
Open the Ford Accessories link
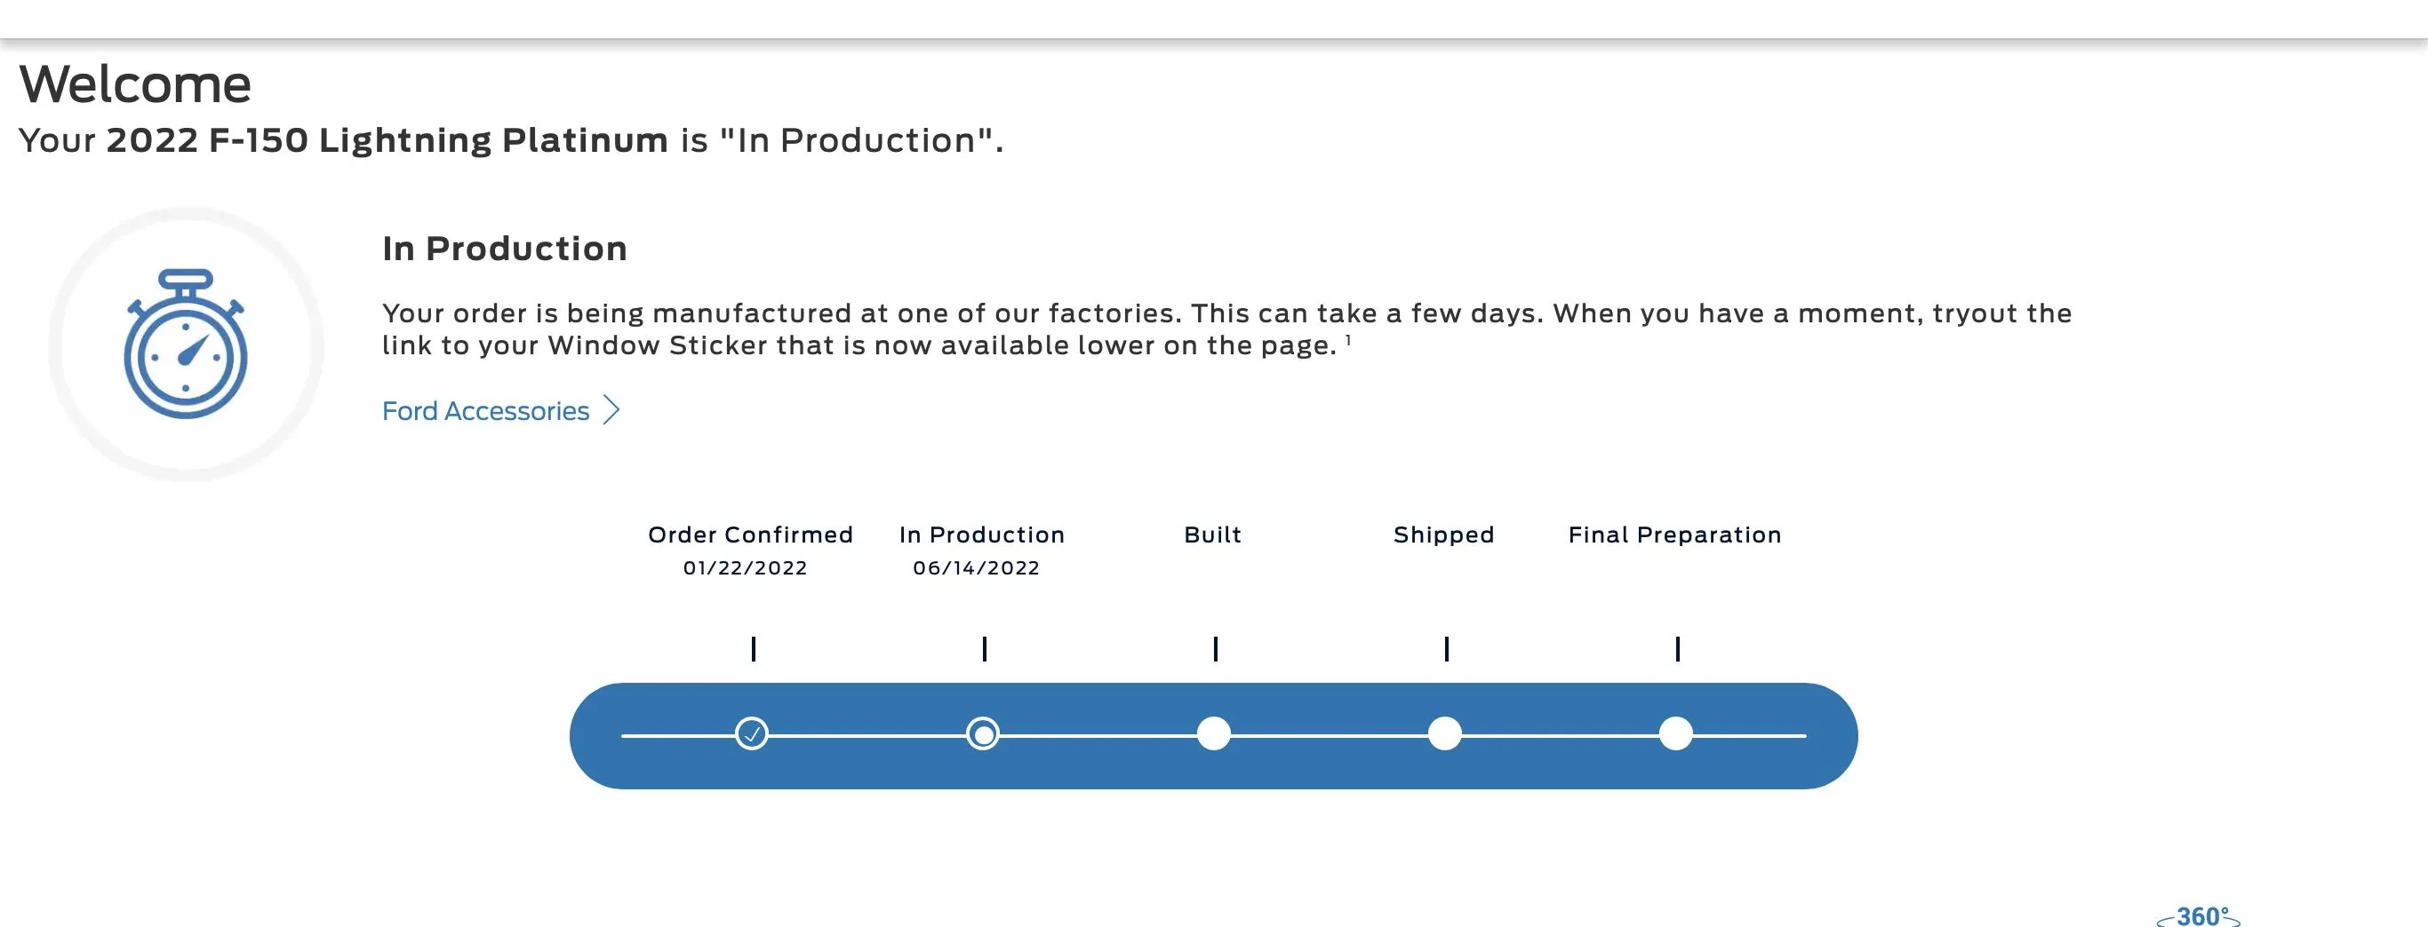[485, 411]
